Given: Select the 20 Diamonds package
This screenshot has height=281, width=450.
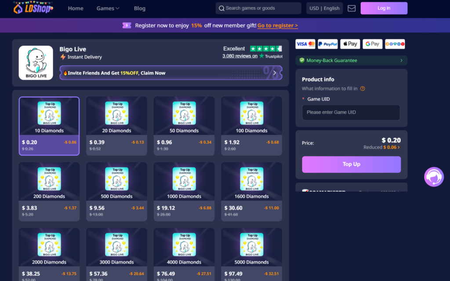Looking at the screenshot, I should coord(116,126).
